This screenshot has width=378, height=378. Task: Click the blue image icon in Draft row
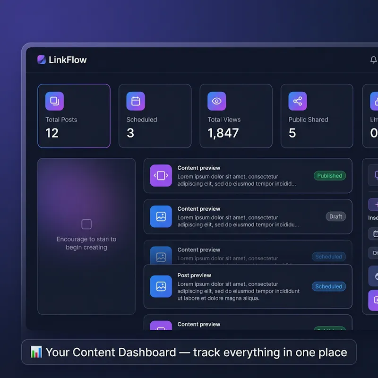click(x=161, y=216)
